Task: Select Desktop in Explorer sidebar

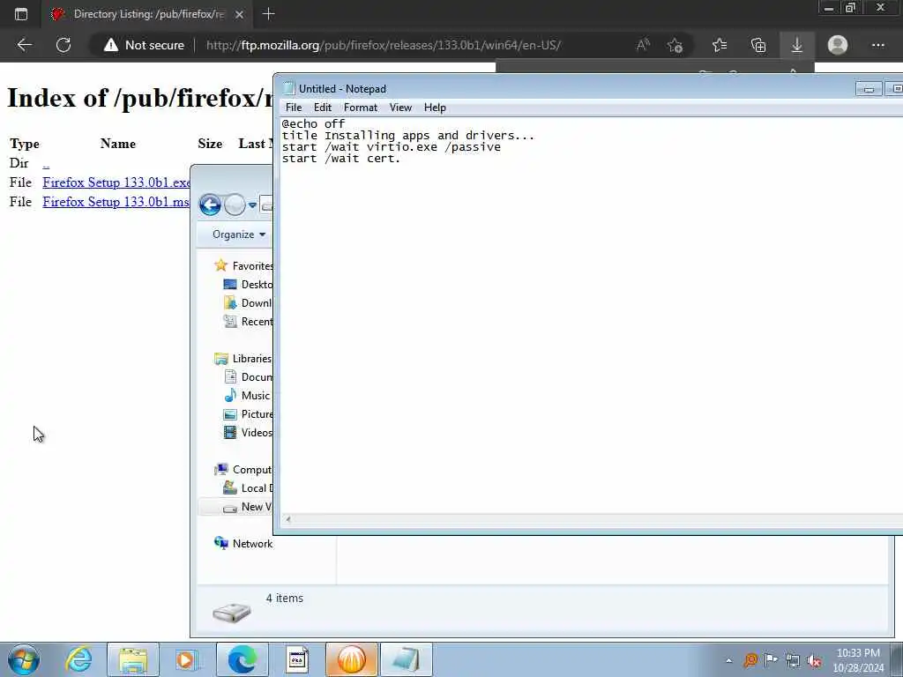Action: click(x=248, y=285)
